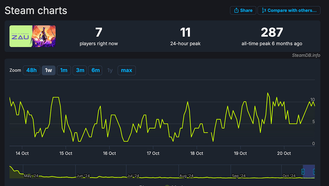Click the Share button
329x186 pixels.
pos(243,10)
